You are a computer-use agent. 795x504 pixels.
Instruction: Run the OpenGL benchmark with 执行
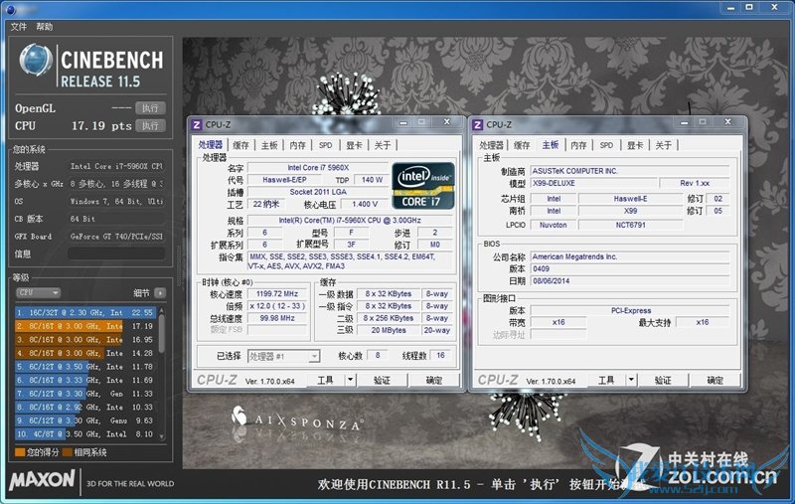click(149, 108)
